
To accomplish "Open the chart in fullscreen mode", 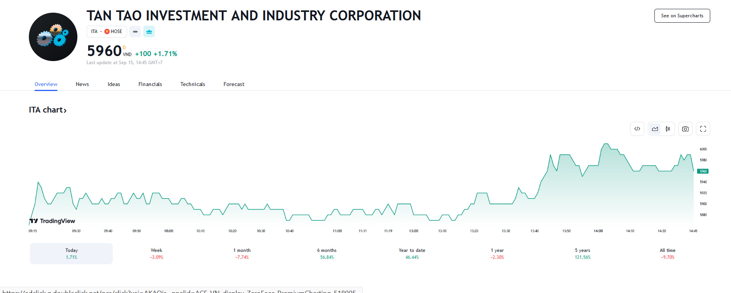I will pyautogui.click(x=703, y=129).
